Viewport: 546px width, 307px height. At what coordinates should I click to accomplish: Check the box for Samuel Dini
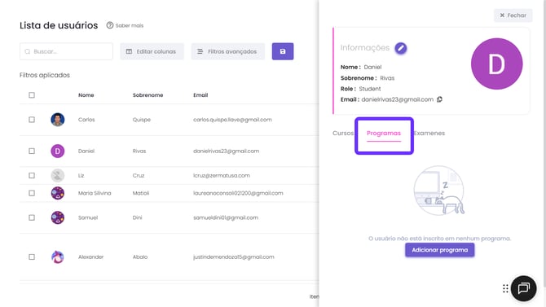pyautogui.click(x=32, y=217)
